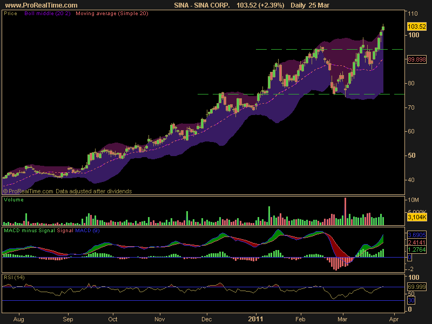
Task: Click the blue 30 RSI level tag
Action: pyautogui.click(x=411, y=300)
